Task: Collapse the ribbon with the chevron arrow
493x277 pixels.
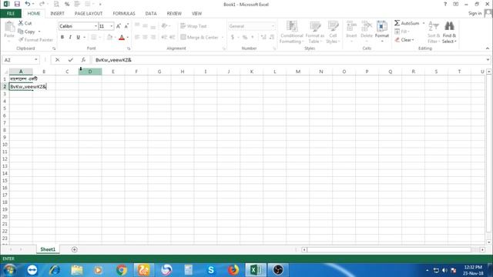Action: pos(488,48)
